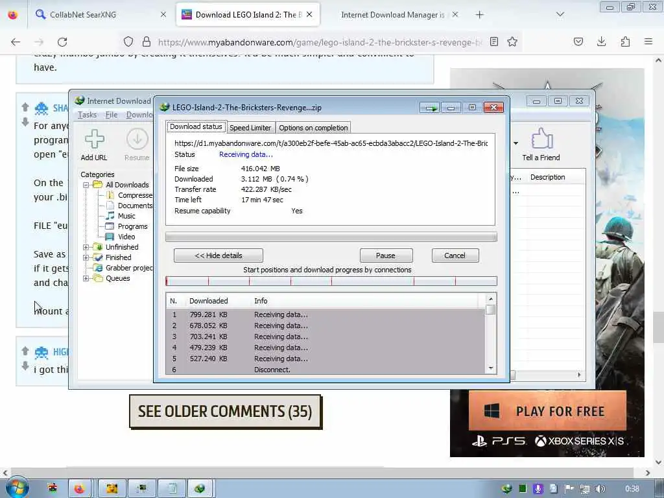This screenshot has height=498, width=664.
Task: Open the Downloads menu in IDM
Action: 139,115
